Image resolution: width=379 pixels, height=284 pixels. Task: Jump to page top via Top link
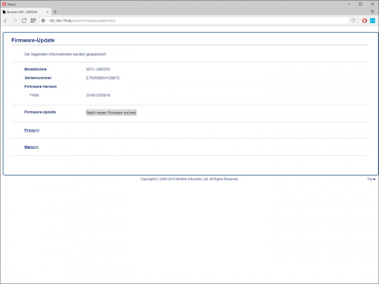[371, 179]
